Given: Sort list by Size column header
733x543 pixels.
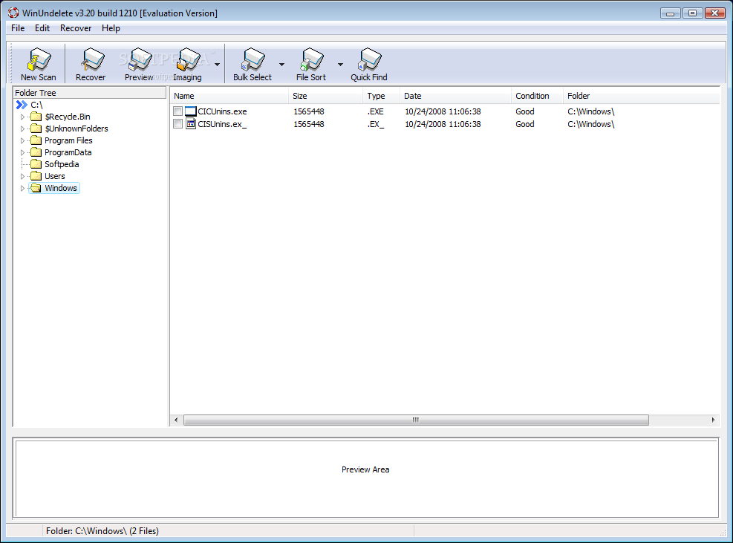Looking at the screenshot, I should (325, 96).
